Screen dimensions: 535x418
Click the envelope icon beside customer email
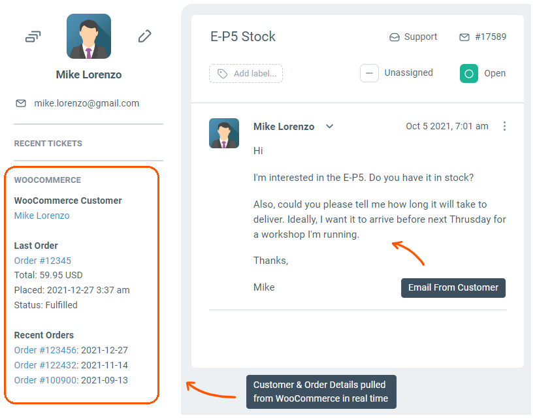(x=21, y=103)
